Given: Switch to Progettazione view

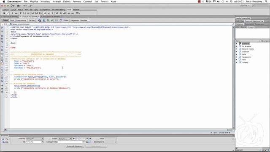Looking at the screenshot, I should click(x=21, y=20).
